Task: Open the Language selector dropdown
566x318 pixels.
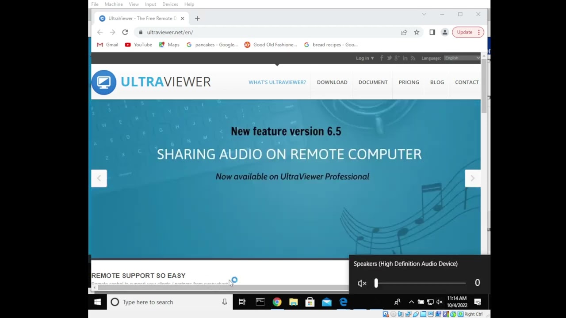Action: [462, 58]
